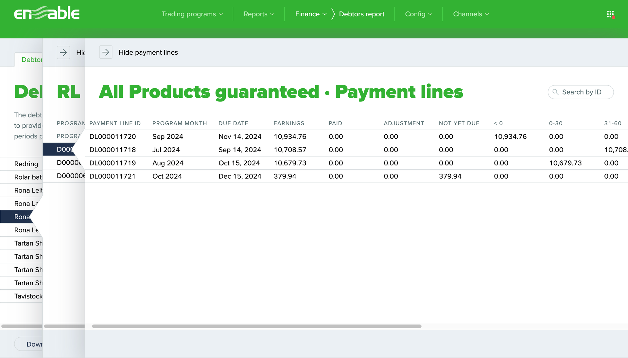The image size is (628, 358).
Task: Click the Enable logo
Action: 47,13
